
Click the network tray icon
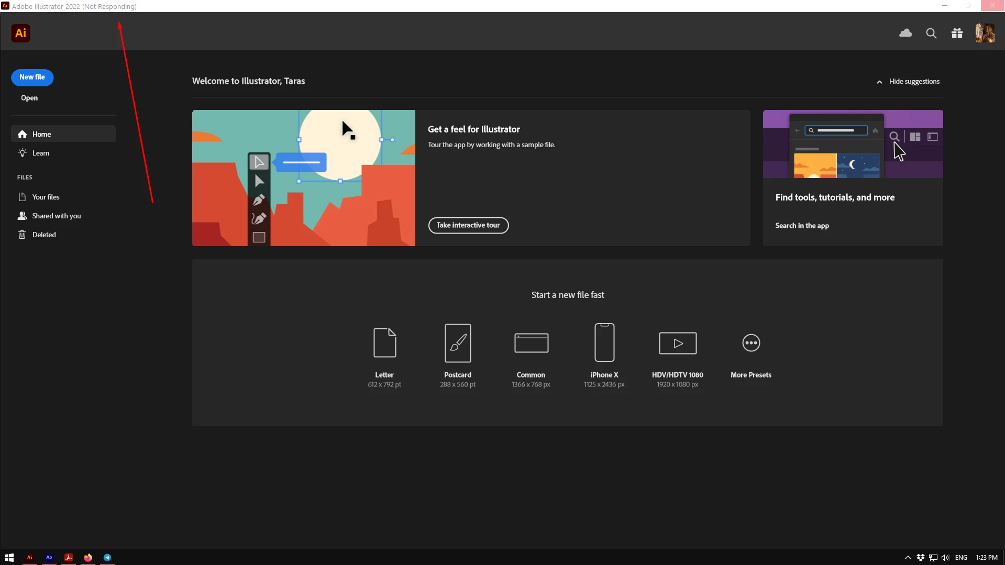click(x=933, y=558)
